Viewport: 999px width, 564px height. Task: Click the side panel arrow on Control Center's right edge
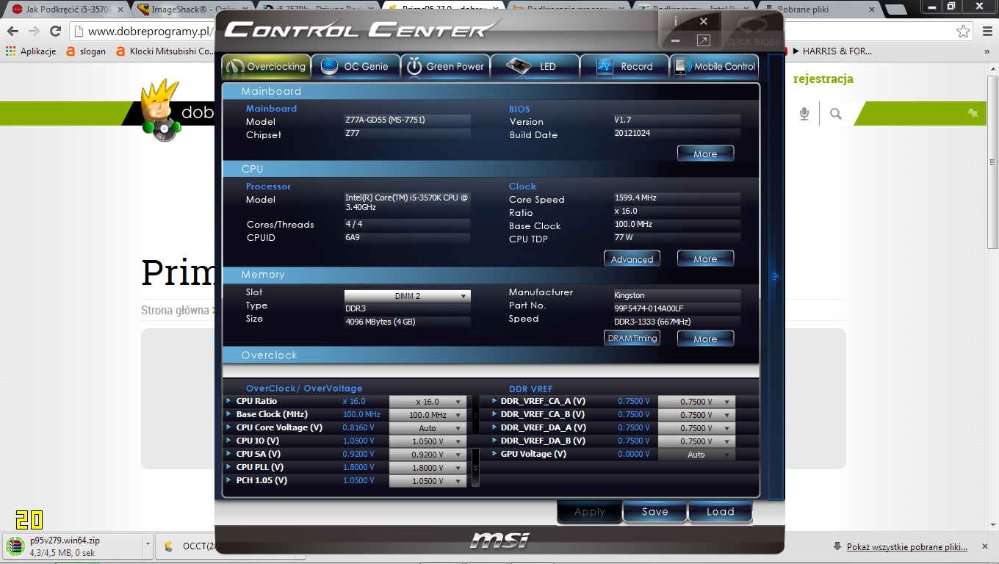[775, 276]
